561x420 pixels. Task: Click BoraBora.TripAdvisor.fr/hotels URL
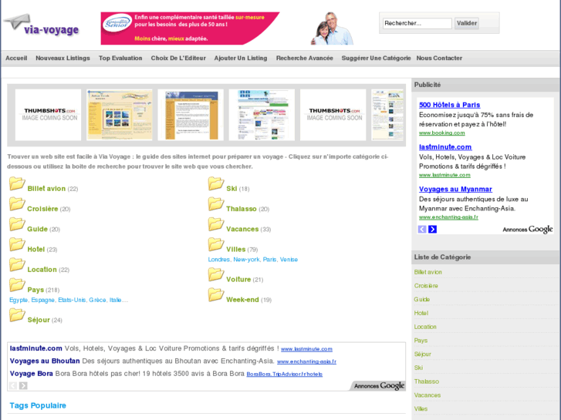(285, 375)
